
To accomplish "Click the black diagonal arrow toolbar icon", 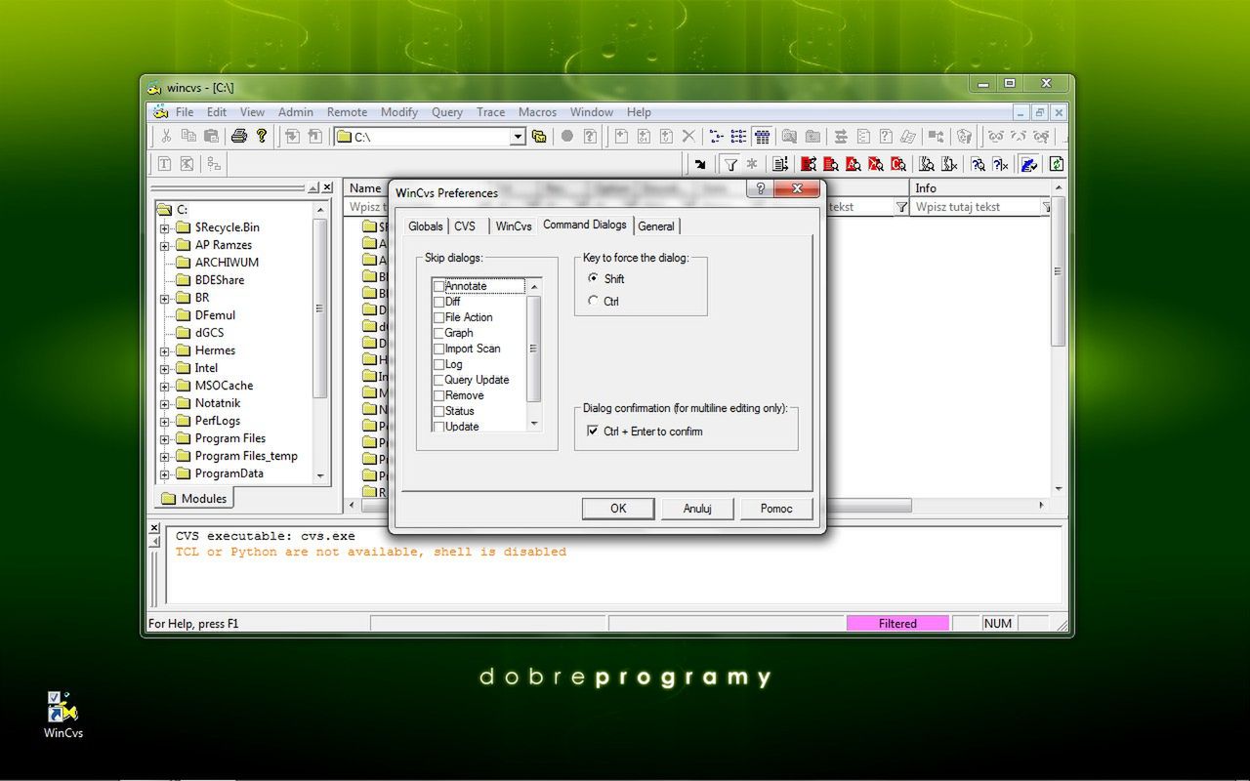I will (x=700, y=164).
